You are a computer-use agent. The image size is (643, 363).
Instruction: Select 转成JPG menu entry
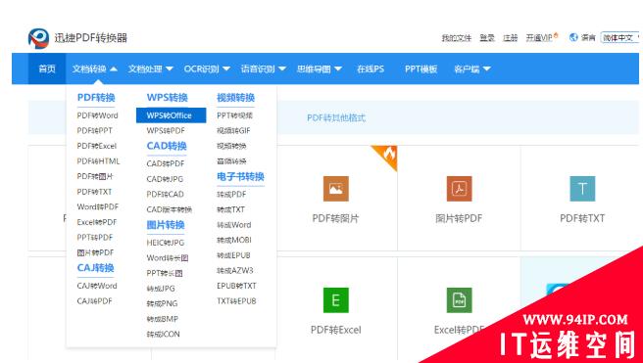tap(161, 289)
